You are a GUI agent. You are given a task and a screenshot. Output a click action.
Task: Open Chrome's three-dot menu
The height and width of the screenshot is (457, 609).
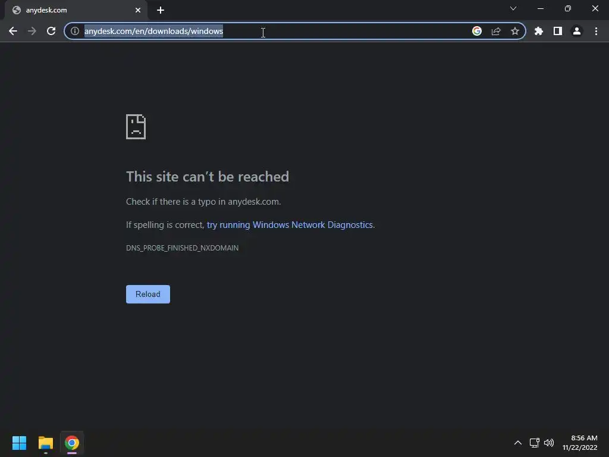tap(596, 31)
